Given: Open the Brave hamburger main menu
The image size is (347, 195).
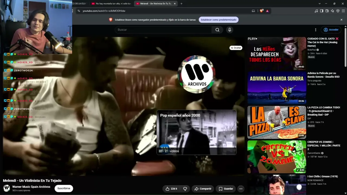Looking at the screenshot, I should [x=343, y=11].
